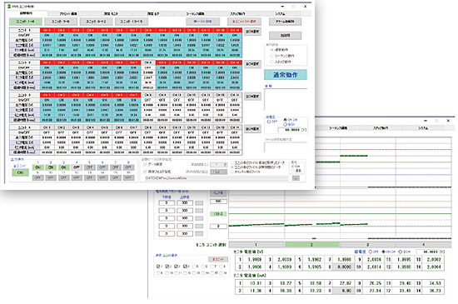The image size is (458, 304).
Task: Select monitor unit 2 in back window
Action: click(x=312, y=244)
